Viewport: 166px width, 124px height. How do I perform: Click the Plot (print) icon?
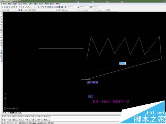click(x=10, y=7)
